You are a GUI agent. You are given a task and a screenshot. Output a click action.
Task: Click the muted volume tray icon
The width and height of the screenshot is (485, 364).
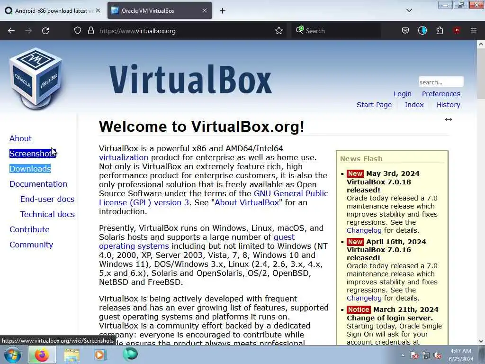[x=437, y=355]
